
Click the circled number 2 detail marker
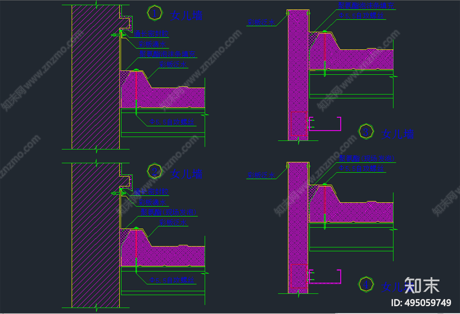coord(155,171)
